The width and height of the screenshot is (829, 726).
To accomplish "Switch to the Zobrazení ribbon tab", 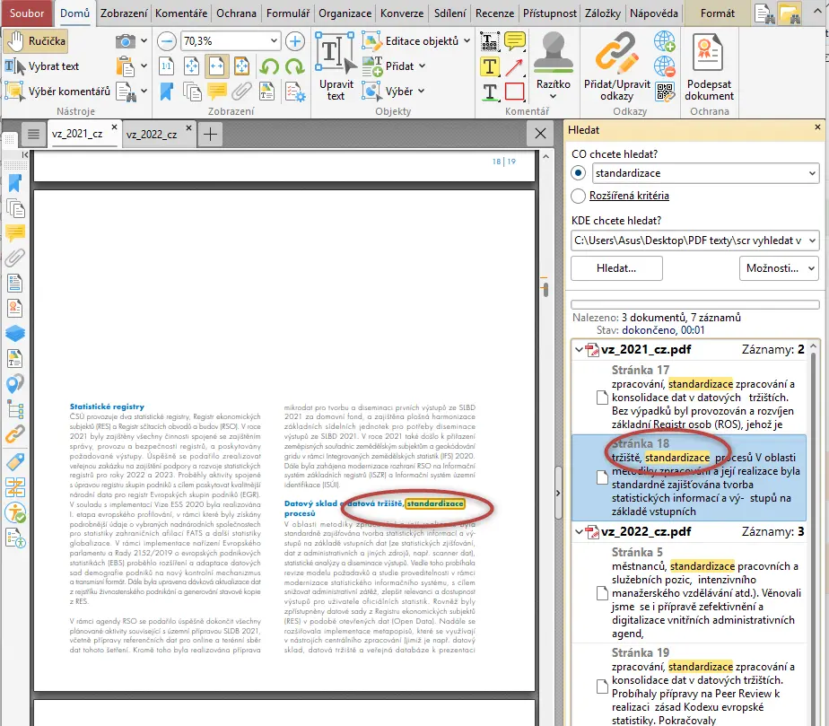I will click(x=124, y=13).
